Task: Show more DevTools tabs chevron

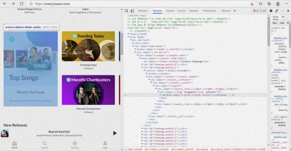Action: tap(234, 11)
